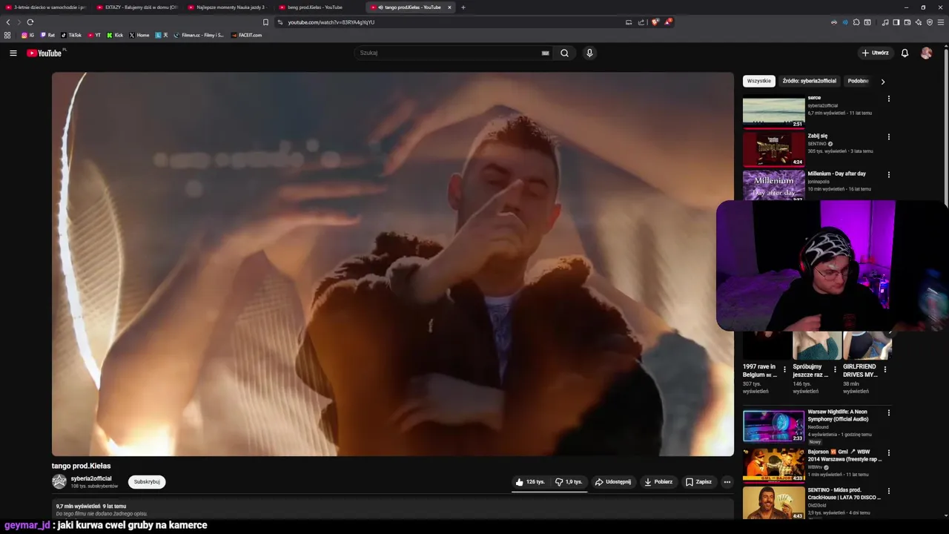This screenshot has width=949, height=534.
Task: Switch to 'EXTAZY - Balujemy dziś' tab
Action: 138,7
